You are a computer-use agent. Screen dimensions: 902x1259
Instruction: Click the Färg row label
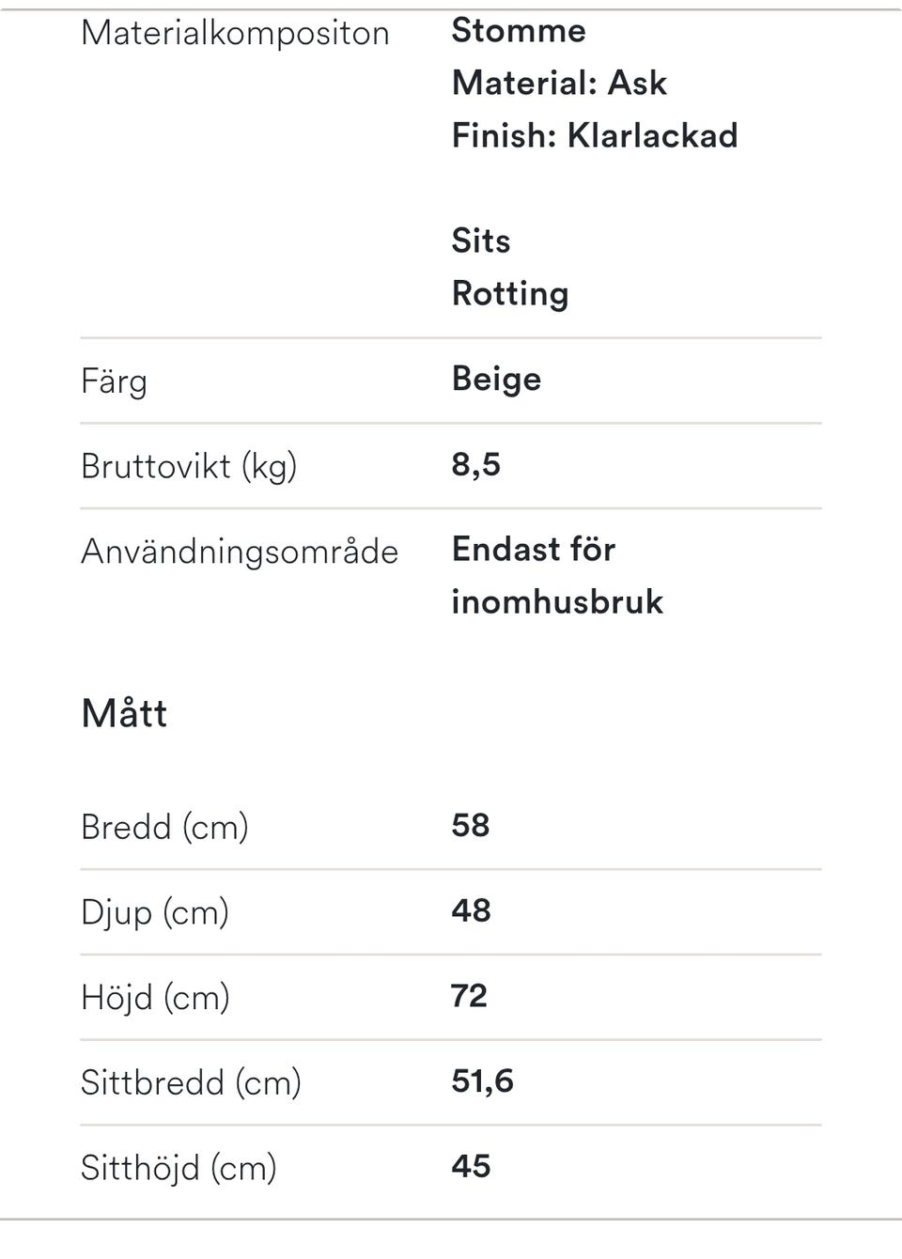114,381
